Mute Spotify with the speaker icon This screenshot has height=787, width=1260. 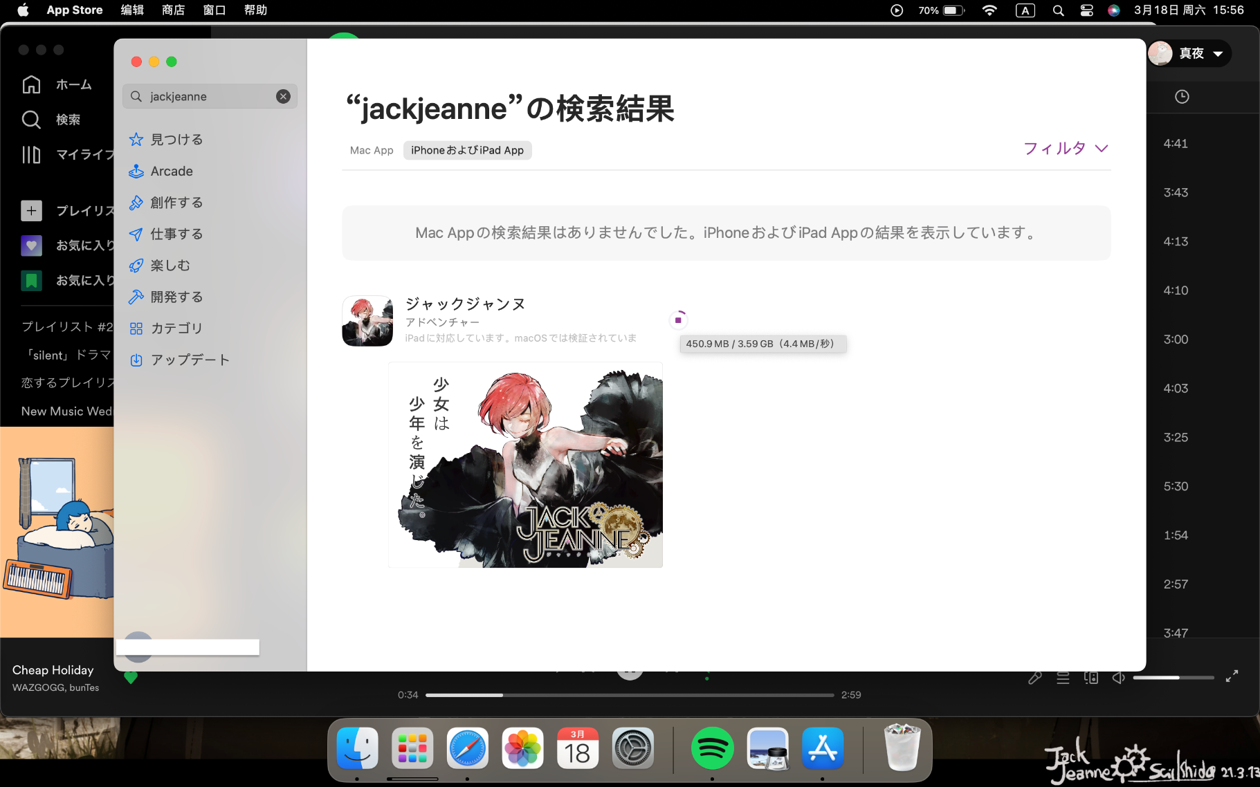coord(1118,678)
